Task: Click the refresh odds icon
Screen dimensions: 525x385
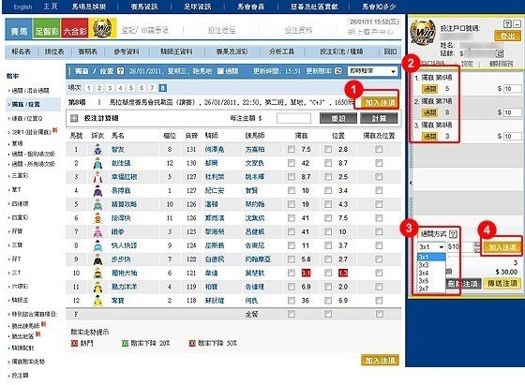Action: click(338, 71)
